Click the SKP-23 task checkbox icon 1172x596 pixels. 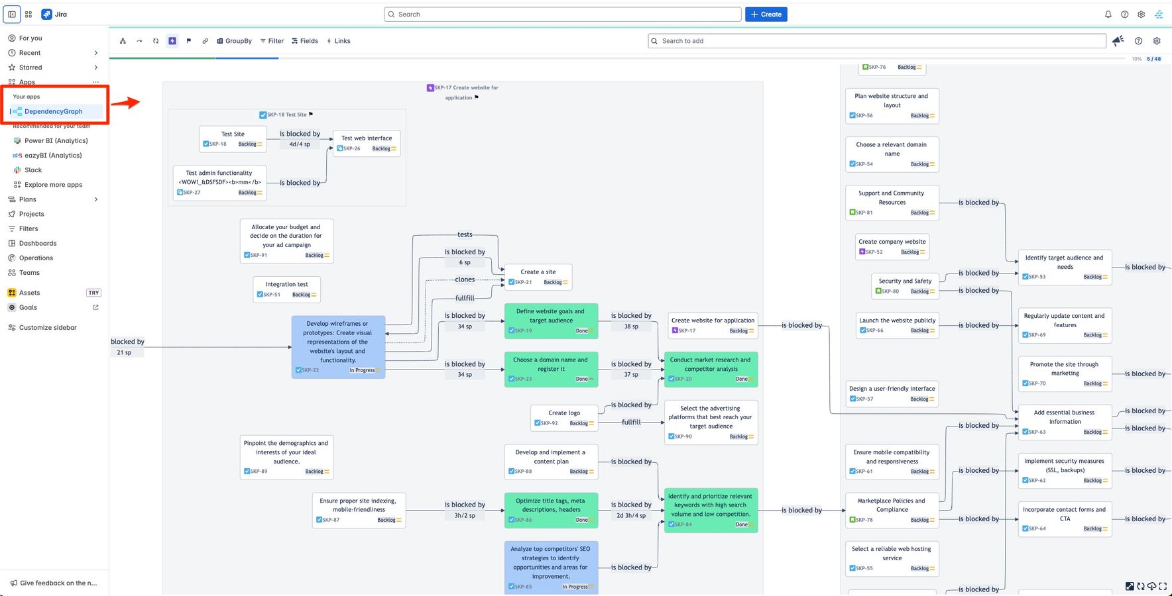pos(511,379)
